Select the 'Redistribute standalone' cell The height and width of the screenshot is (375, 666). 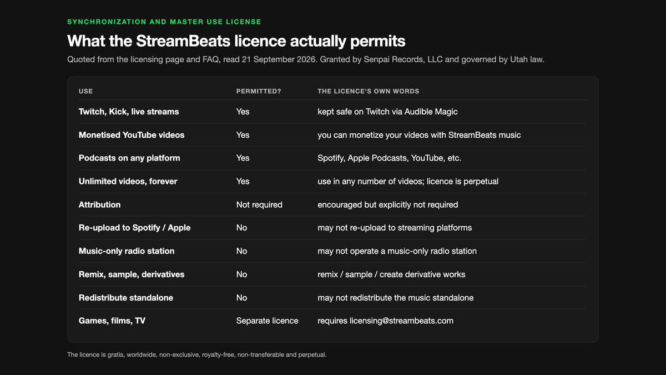pos(126,298)
